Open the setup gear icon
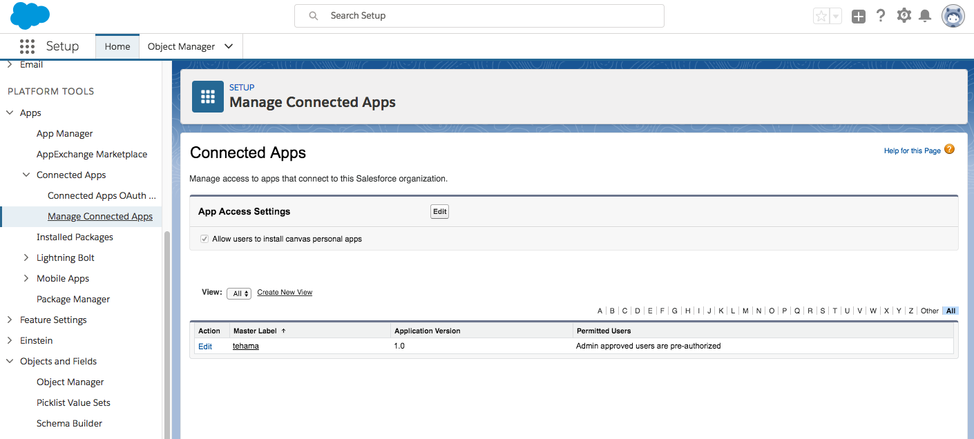This screenshot has height=439, width=974. (904, 16)
